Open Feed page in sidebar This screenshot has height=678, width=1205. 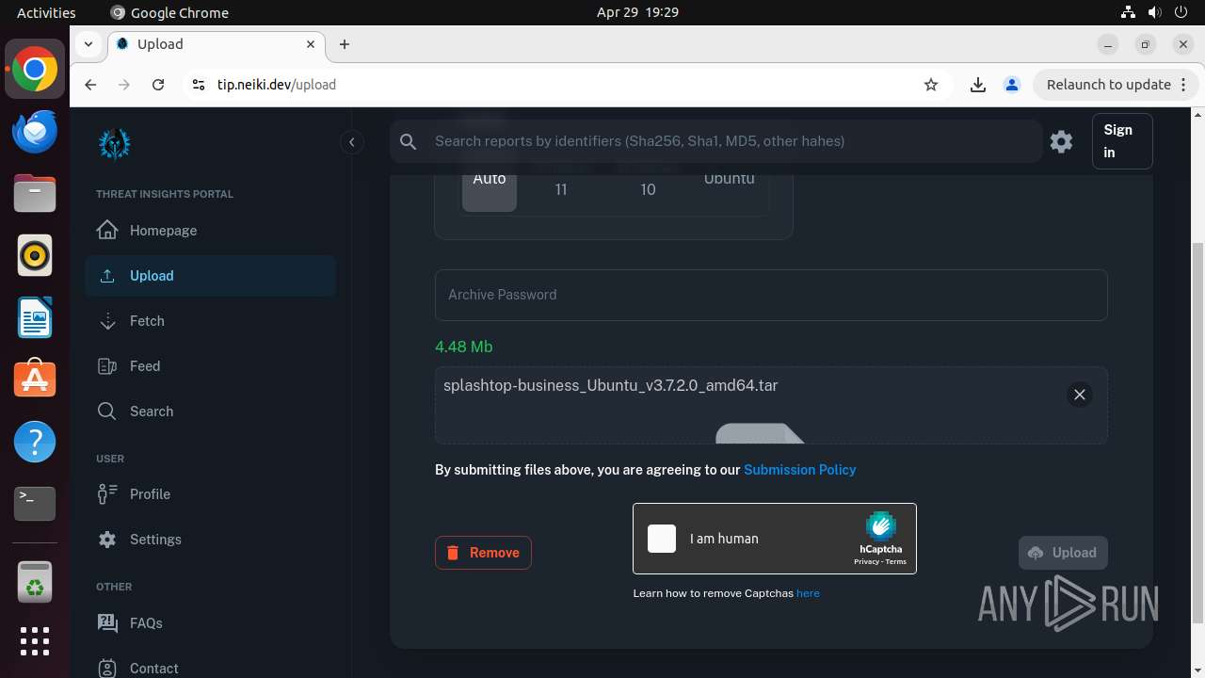pyautogui.click(x=210, y=366)
